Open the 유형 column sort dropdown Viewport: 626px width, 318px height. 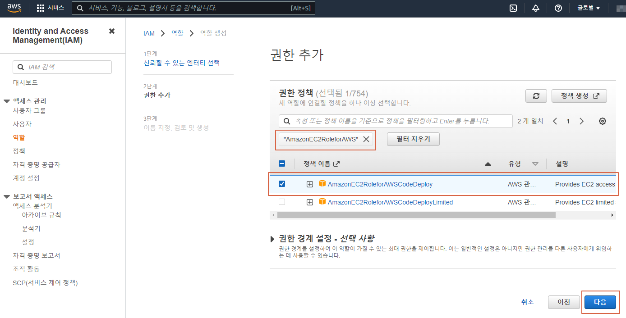535,164
